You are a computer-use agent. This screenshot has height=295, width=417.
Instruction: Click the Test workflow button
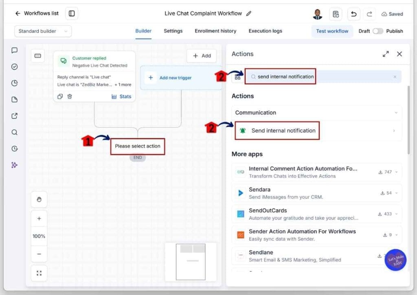pyautogui.click(x=332, y=31)
